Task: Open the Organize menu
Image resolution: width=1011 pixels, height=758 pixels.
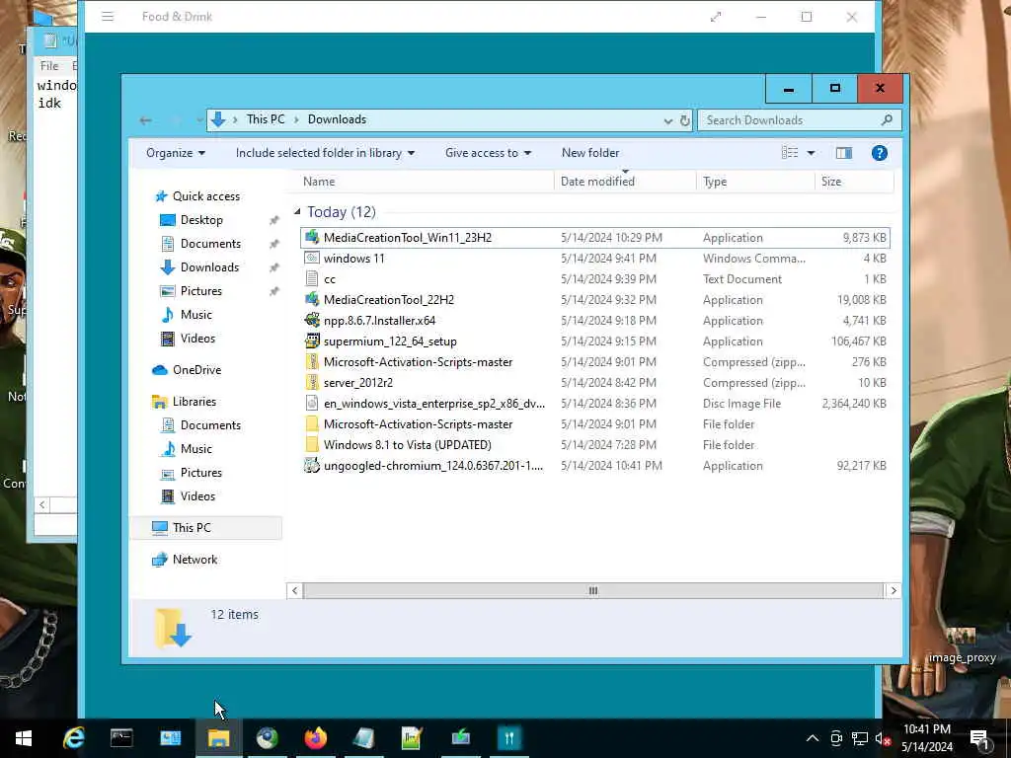Action: (176, 153)
